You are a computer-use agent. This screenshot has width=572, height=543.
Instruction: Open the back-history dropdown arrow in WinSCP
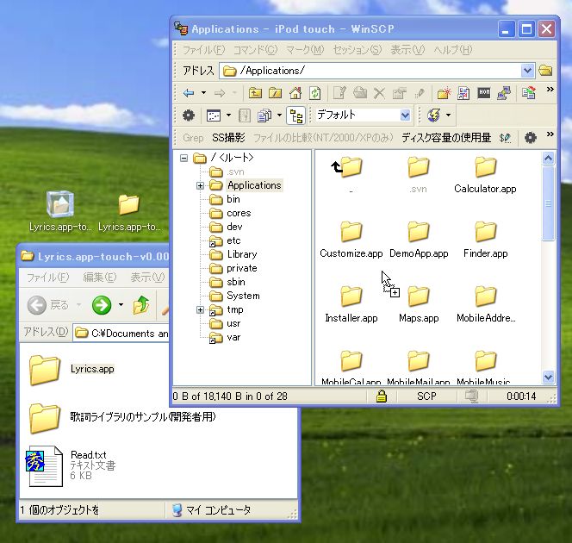coord(203,93)
